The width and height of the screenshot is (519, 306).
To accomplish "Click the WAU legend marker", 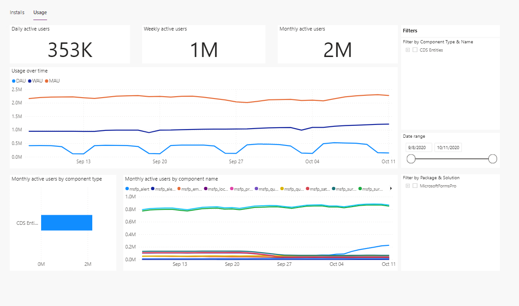I will point(30,81).
